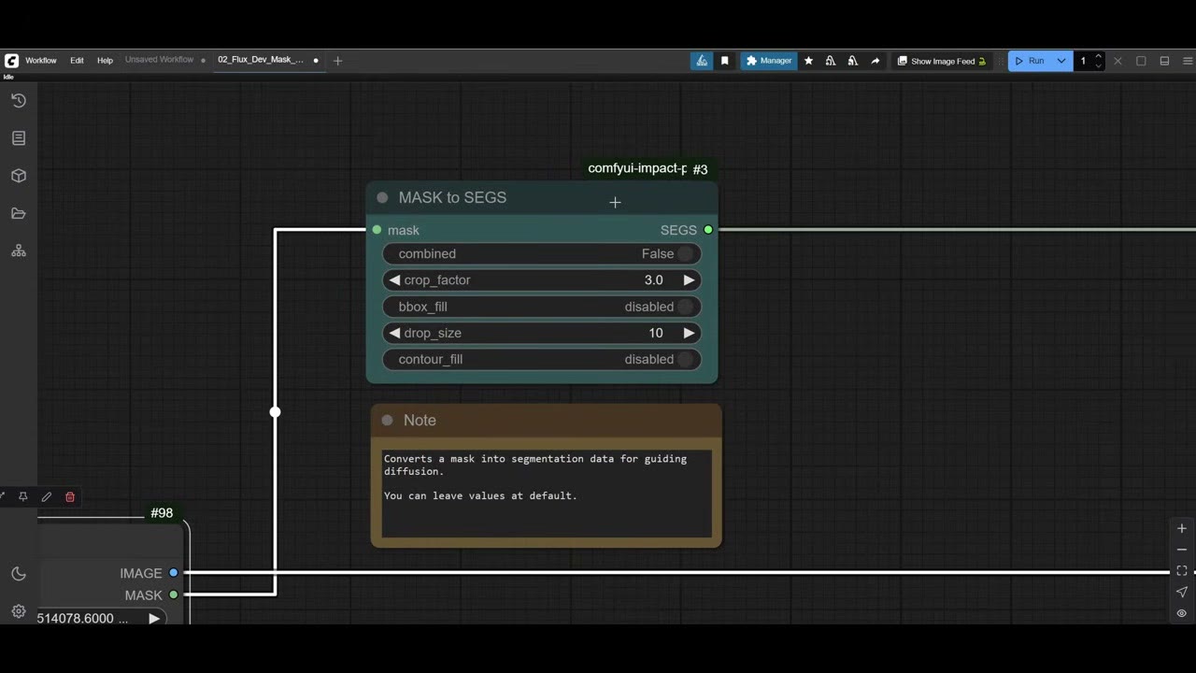The height and width of the screenshot is (673, 1196).
Task: Click the zoom out minus canvas button
Action: pyautogui.click(x=1182, y=550)
